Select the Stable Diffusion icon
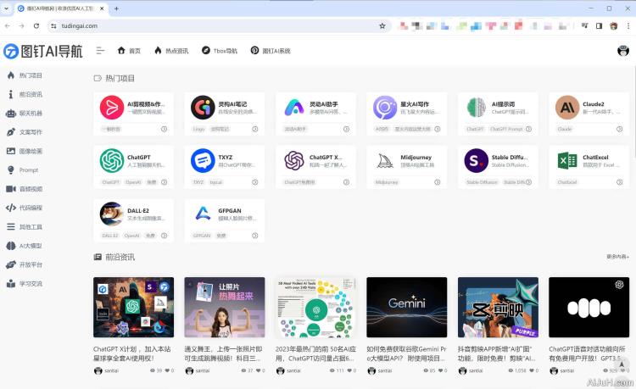636x389 pixels. tap(477, 160)
